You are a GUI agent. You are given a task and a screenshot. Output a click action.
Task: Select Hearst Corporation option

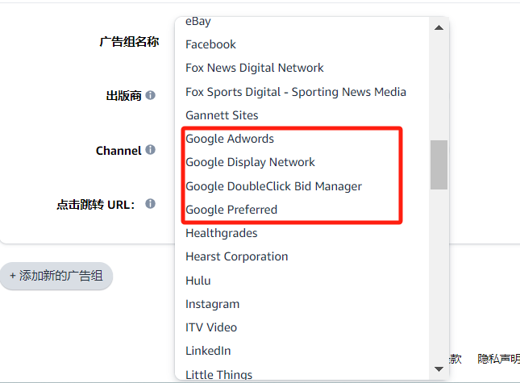pyautogui.click(x=237, y=257)
